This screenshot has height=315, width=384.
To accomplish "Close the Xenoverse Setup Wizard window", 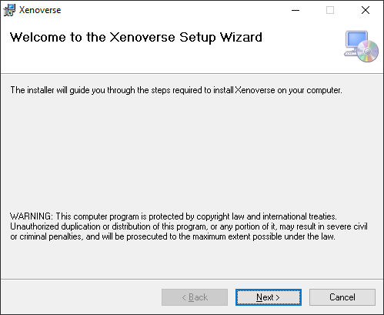I will point(366,10).
